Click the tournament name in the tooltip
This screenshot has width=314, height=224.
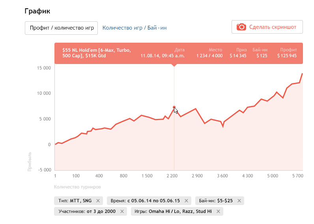(96, 53)
